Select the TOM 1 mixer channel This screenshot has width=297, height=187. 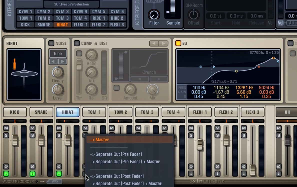click(x=94, y=112)
